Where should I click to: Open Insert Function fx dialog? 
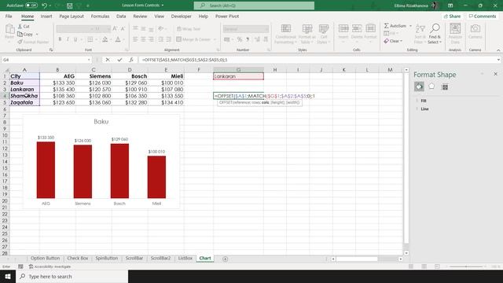[x=131, y=60]
